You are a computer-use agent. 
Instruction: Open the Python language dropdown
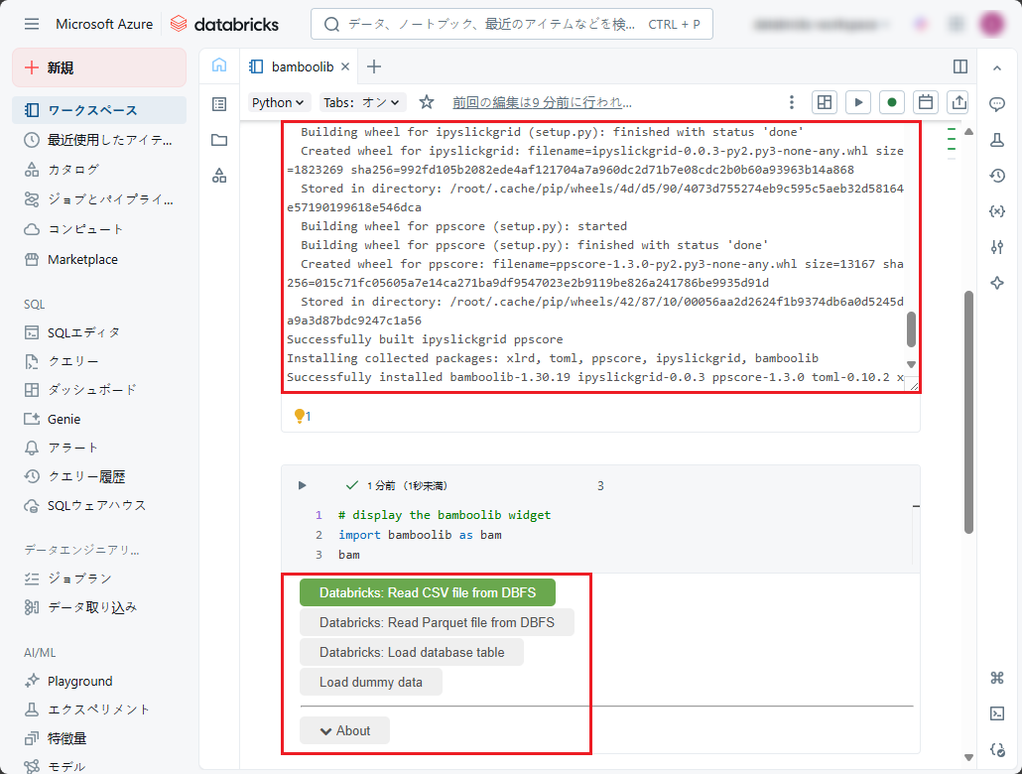click(x=278, y=102)
